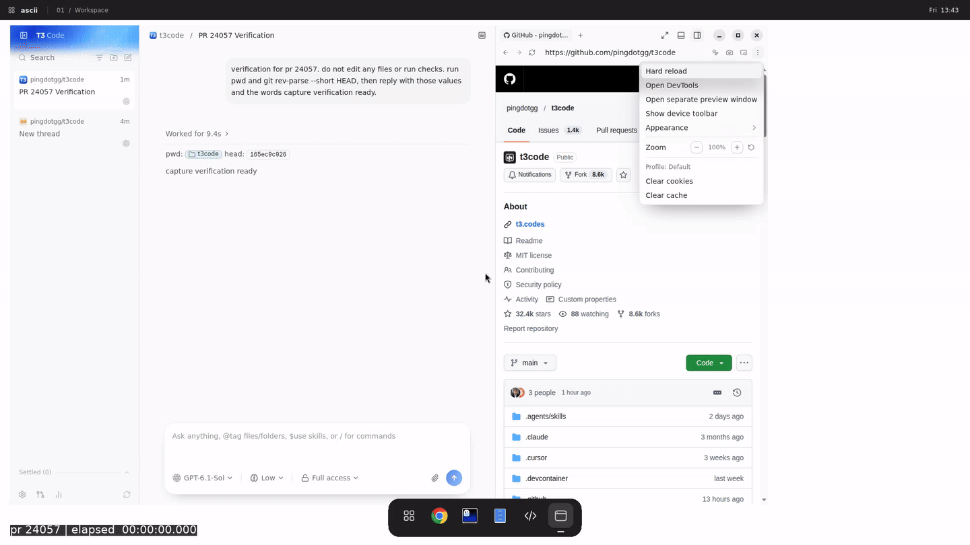The height and width of the screenshot is (545, 970).
Task: Click the new thread compose icon
Action: pyautogui.click(x=128, y=58)
